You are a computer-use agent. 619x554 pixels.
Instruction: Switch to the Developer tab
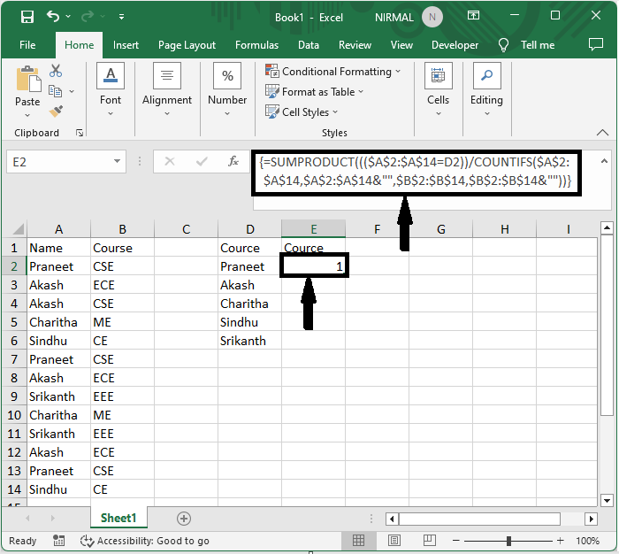tap(455, 45)
